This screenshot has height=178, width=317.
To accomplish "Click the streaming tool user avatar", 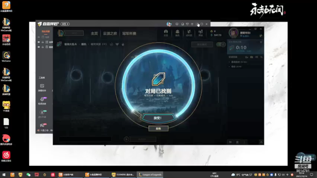I will pyautogui.click(x=169, y=24).
